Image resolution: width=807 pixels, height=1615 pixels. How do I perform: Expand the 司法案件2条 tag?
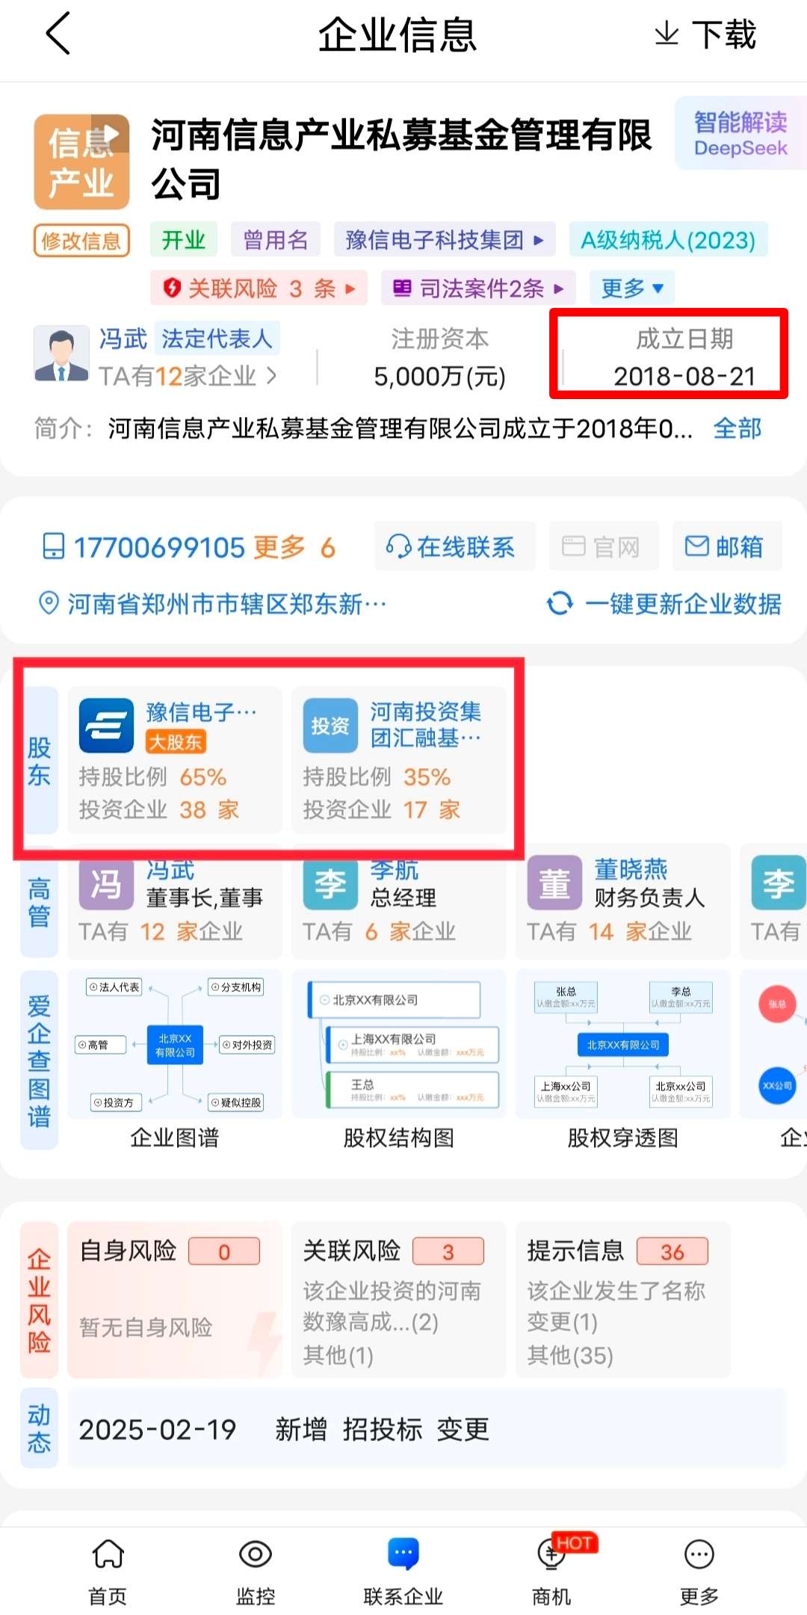(478, 288)
